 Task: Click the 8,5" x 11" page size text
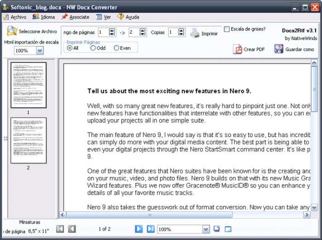click(x=39, y=231)
